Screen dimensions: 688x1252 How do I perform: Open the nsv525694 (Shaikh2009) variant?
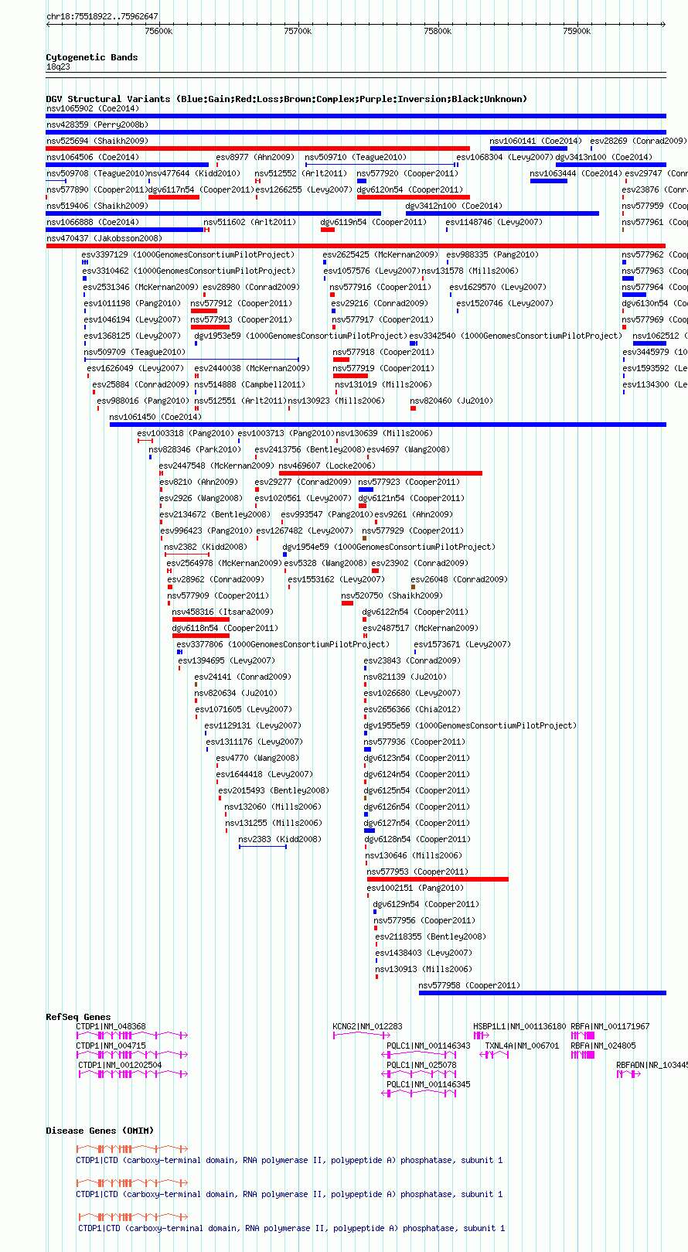click(97, 141)
